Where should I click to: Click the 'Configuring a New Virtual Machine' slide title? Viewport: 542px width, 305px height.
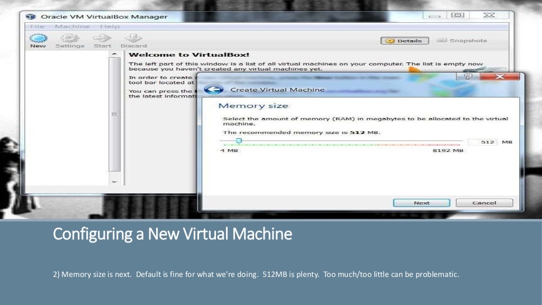(173, 235)
